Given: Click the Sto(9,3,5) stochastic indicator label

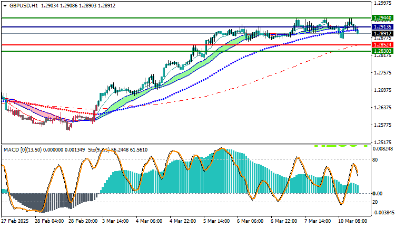Looking at the screenshot, I should pyautogui.click(x=98, y=150).
